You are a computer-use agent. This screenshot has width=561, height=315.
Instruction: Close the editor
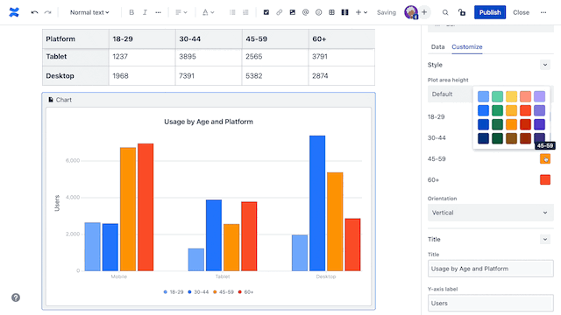click(521, 12)
